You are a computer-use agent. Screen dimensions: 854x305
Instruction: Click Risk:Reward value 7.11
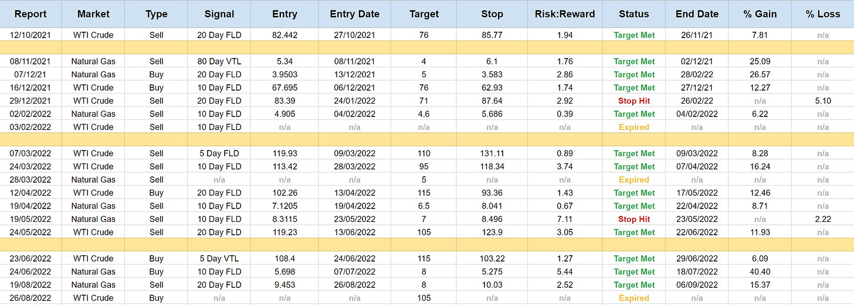pos(565,219)
